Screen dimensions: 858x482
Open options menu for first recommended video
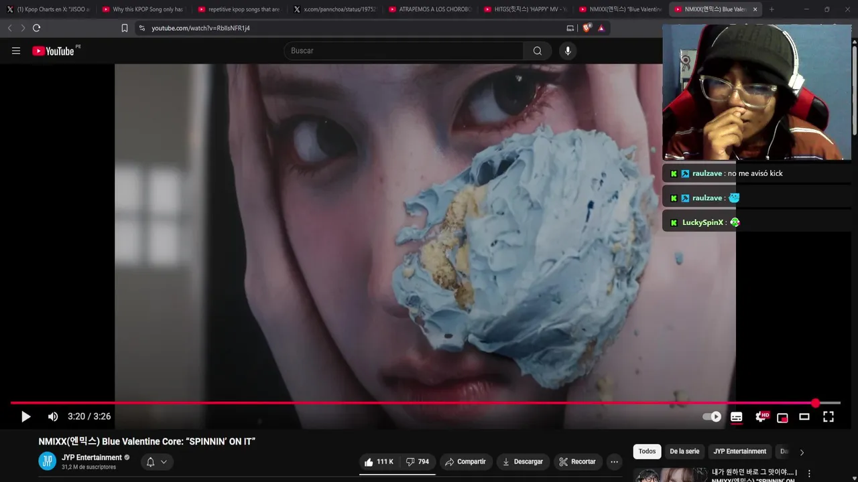tap(809, 474)
